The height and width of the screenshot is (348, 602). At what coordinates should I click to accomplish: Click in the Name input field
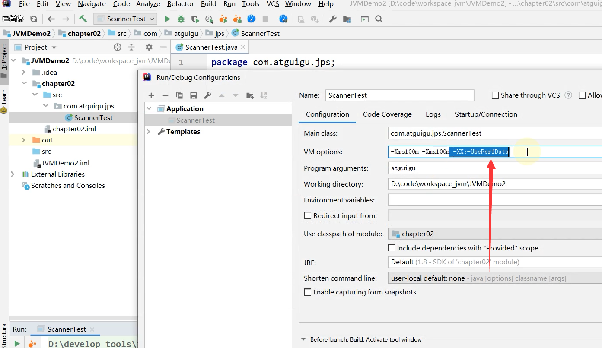[399, 95]
